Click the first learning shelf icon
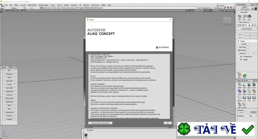This screenshot has height=139, width=258. tap(240, 16)
